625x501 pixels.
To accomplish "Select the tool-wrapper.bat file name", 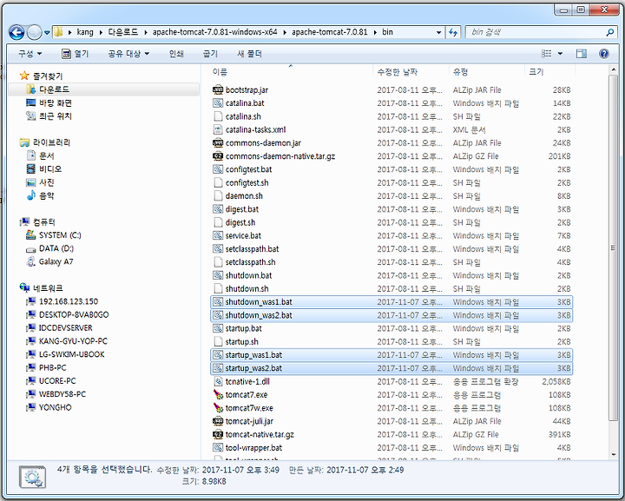I will [253, 447].
